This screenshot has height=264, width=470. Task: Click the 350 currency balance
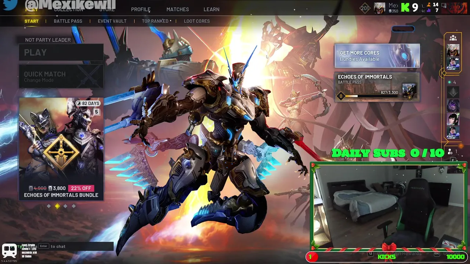click(x=393, y=11)
